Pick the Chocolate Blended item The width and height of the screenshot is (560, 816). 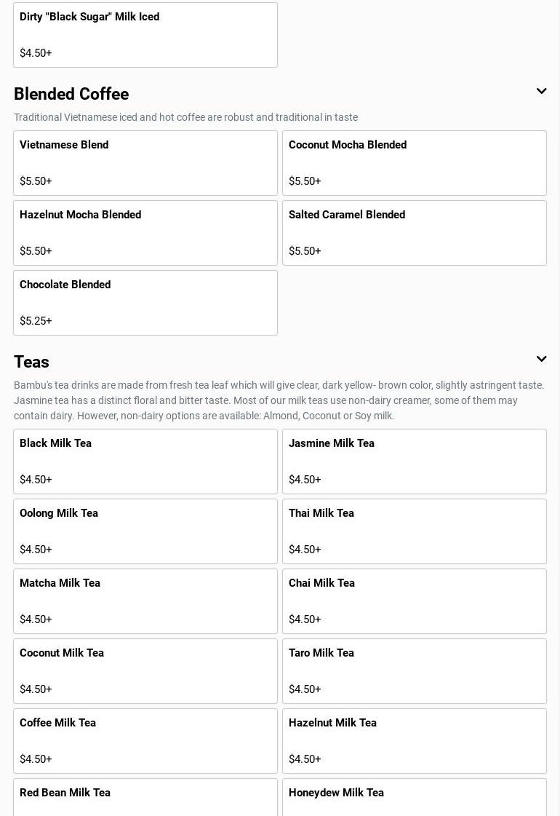click(145, 303)
